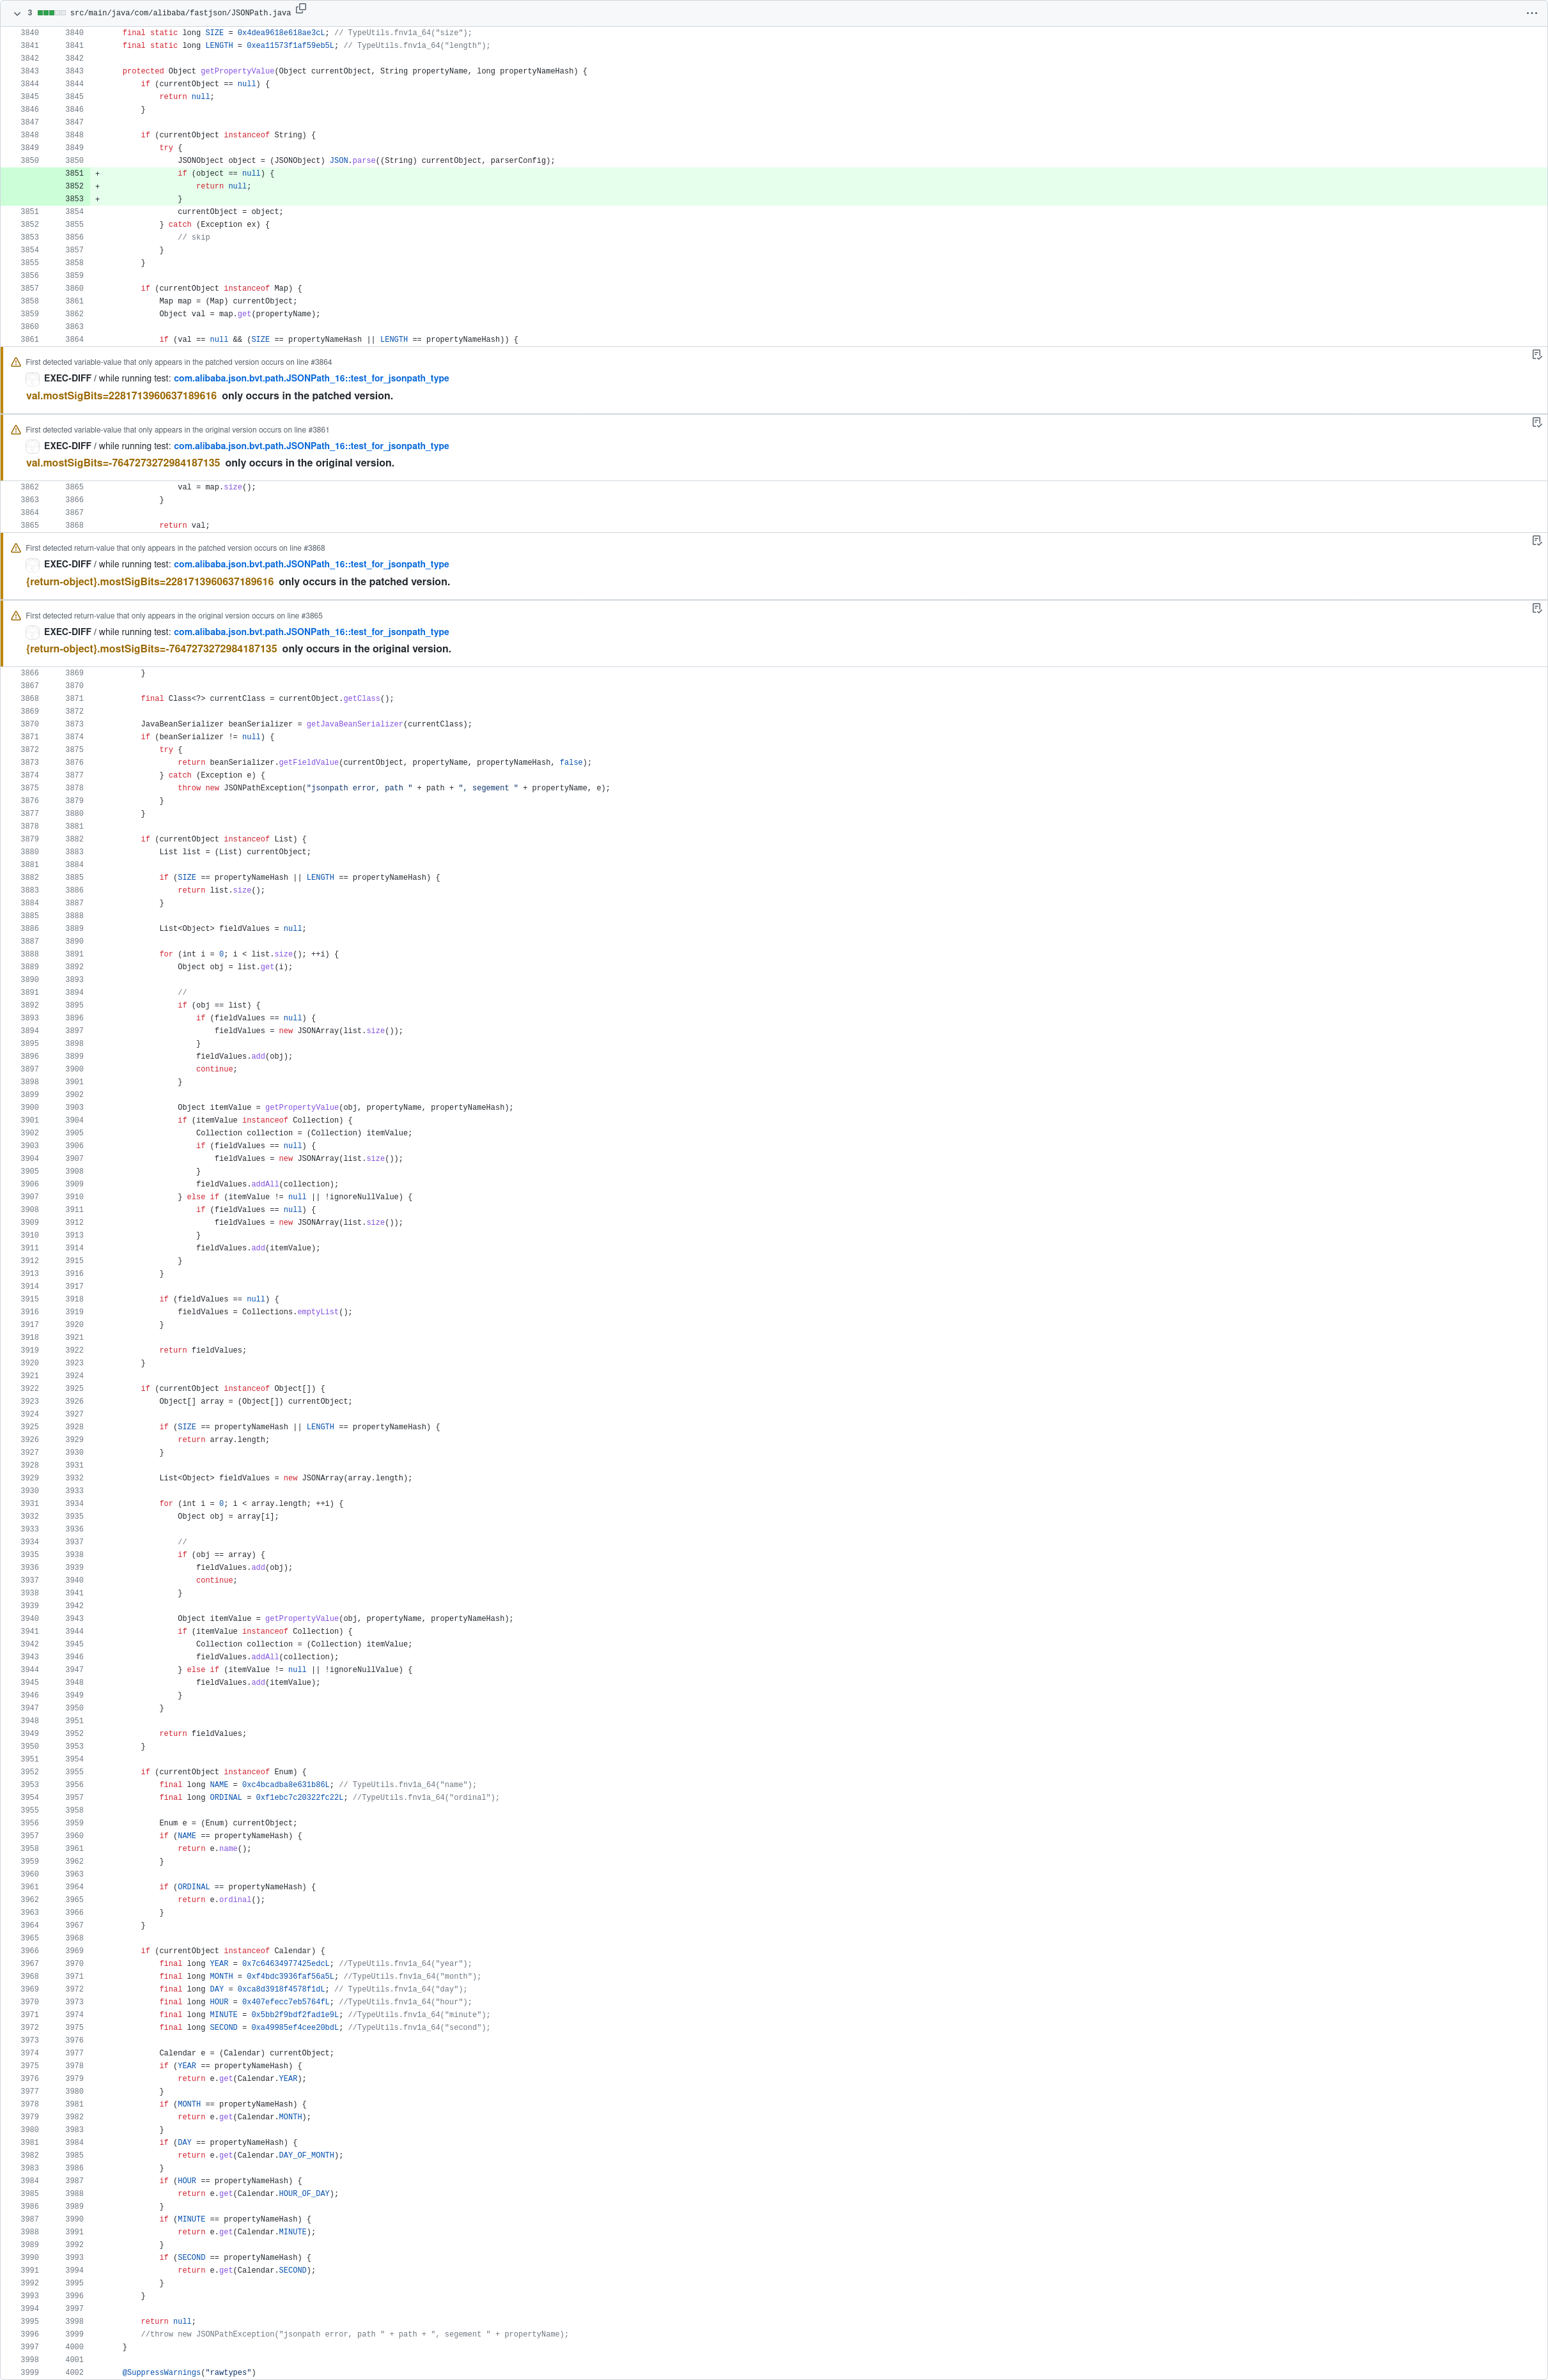Viewport: 1548px width, 2380px height.
Task: Click original line number 3840
Action: point(29,33)
